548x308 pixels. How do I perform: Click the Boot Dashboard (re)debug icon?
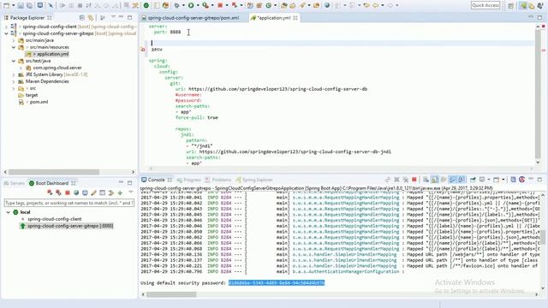click(59, 192)
